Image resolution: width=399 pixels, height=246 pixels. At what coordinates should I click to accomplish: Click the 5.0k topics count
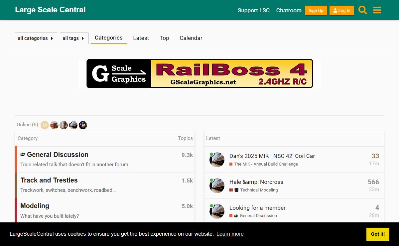(x=187, y=206)
